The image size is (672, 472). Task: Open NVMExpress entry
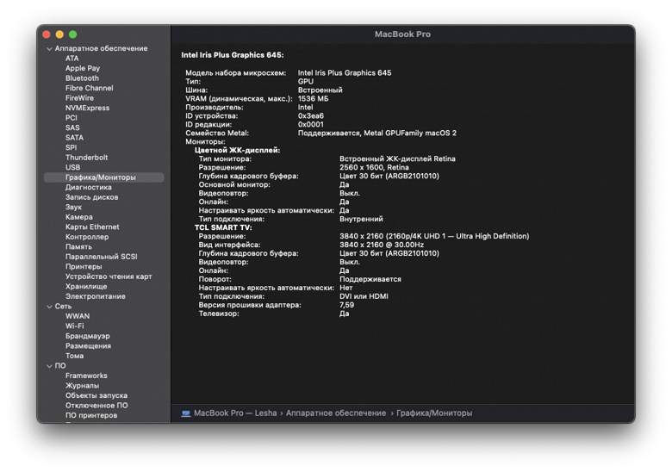[87, 108]
